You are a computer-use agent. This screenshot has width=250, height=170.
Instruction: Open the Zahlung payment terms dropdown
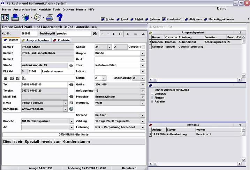coord(143,121)
